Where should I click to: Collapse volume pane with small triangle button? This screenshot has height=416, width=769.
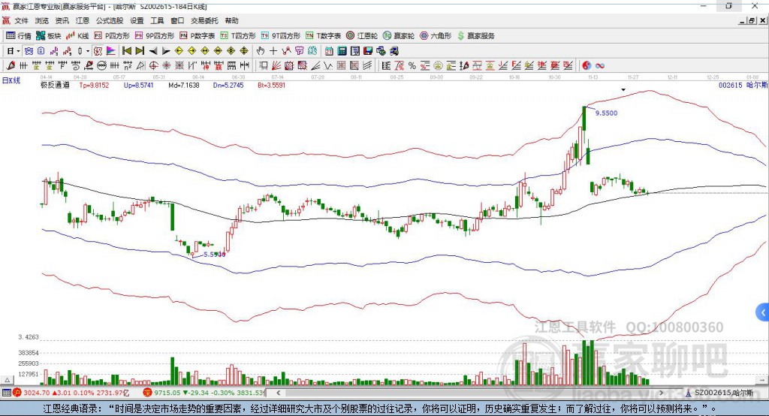7,380
